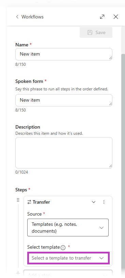The height and width of the screenshot is (278, 125).
Task: Click the disabled Save button
Action: tap(96, 32)
